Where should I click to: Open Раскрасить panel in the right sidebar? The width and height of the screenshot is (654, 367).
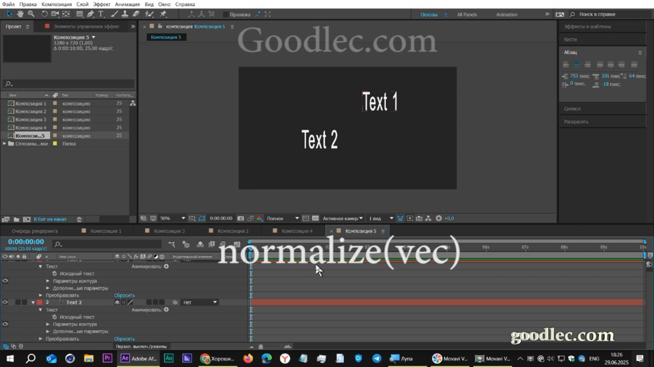click(x=577, y=121)
